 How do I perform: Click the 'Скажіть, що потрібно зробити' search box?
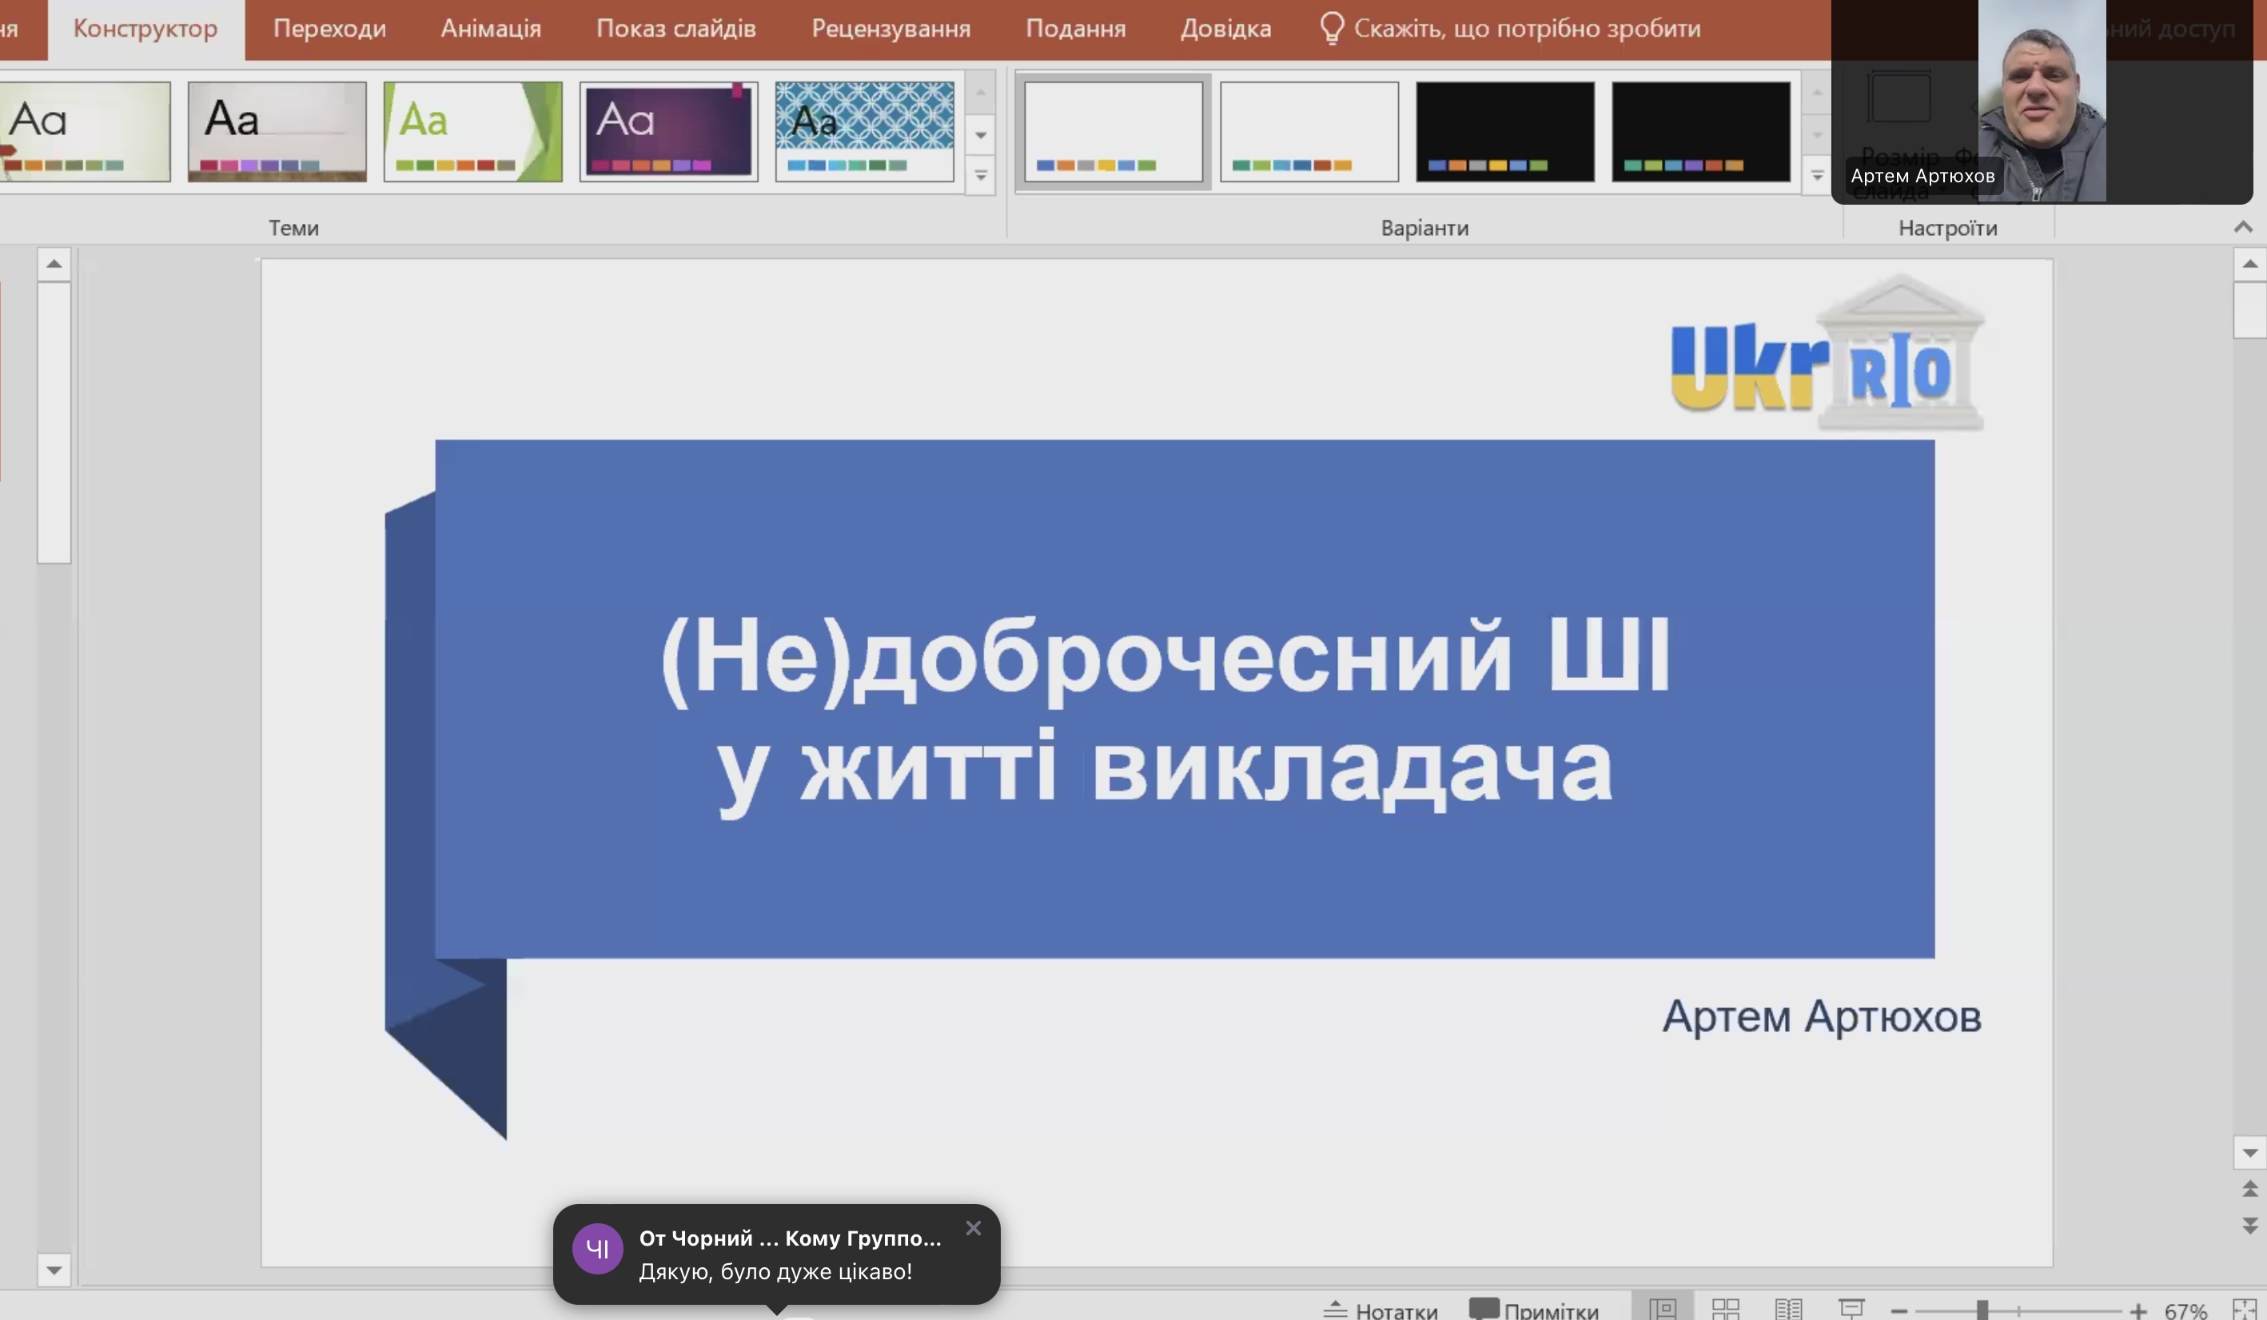[x=1511, y=29]
